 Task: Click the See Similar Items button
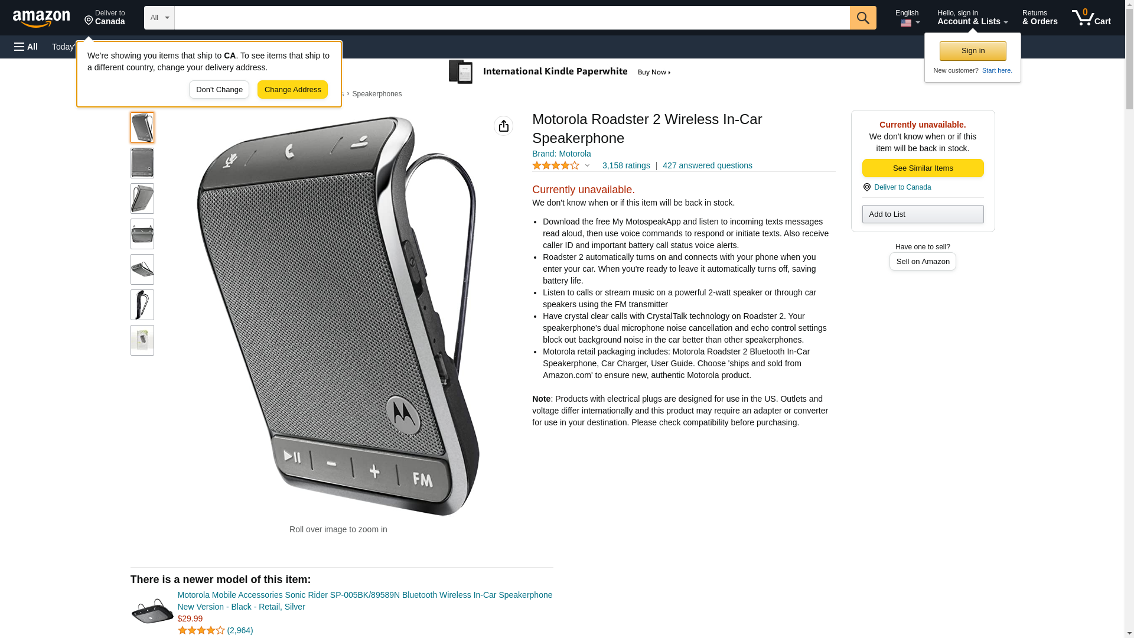coord(923,168)
